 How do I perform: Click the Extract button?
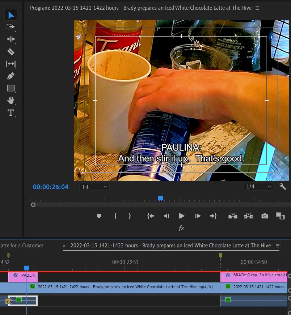[248, 216]
